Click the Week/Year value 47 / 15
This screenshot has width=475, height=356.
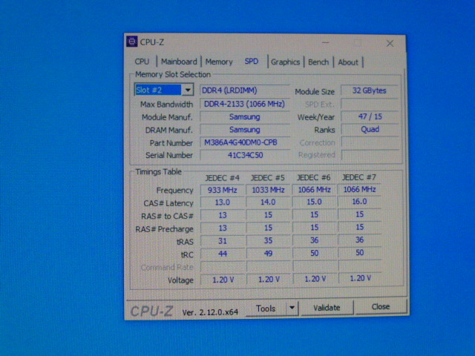click(x=370, y=117)
